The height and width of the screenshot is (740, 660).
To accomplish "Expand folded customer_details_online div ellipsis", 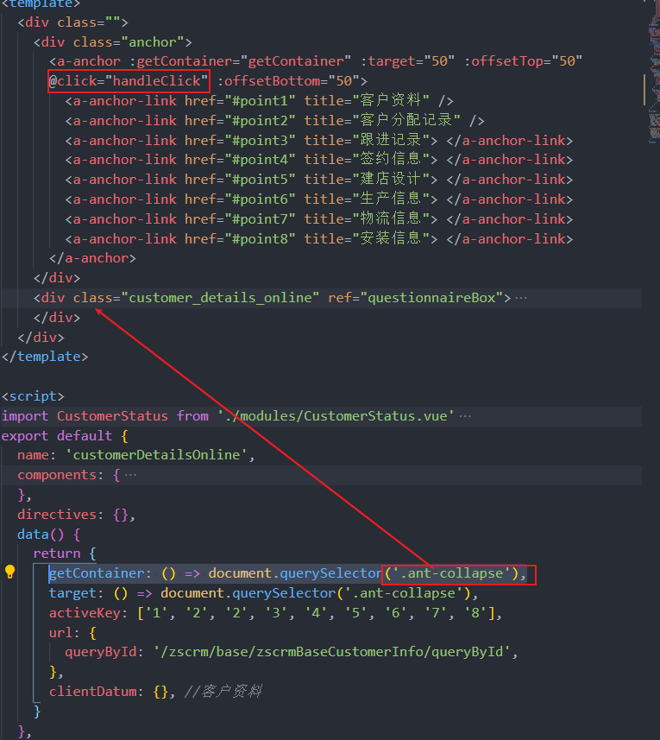I will [521, 298].
